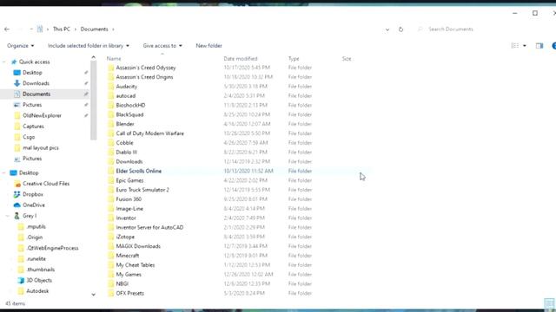
Task: Click the autocad folder icon
Action: (x=111, y=96)
